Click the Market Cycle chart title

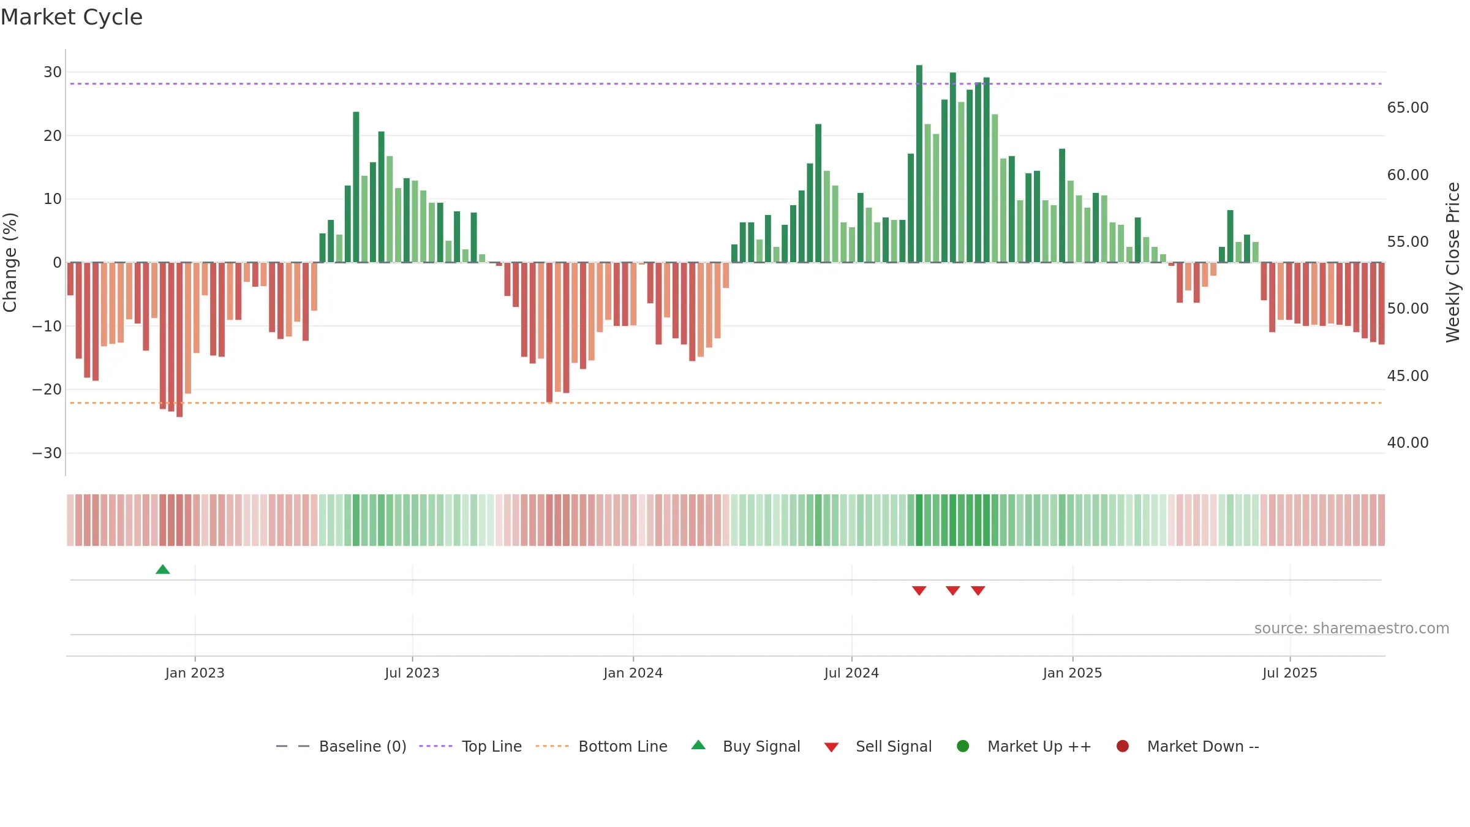point(72,17)
